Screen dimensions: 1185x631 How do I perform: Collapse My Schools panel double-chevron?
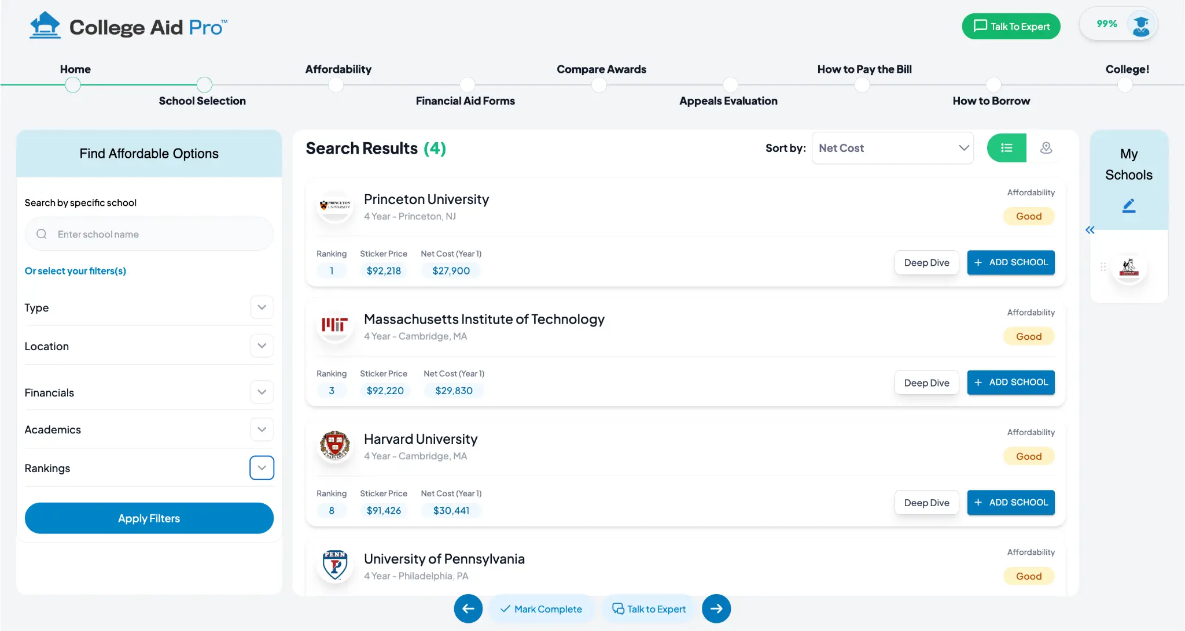click(1090, 230)
